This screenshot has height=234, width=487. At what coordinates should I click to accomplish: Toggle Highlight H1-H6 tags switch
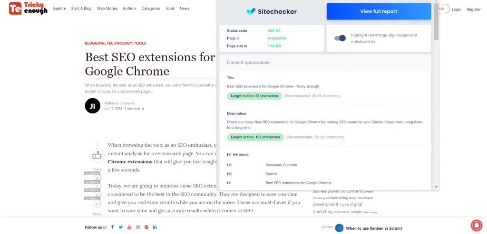[x=340, y=38]
